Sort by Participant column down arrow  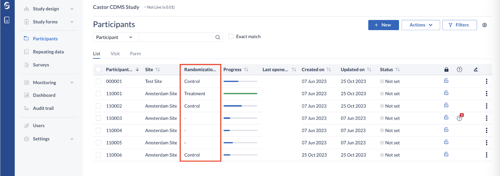[137, 70]
